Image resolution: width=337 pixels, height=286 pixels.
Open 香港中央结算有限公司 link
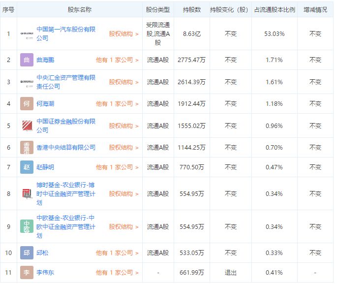(x=66, y=148)
